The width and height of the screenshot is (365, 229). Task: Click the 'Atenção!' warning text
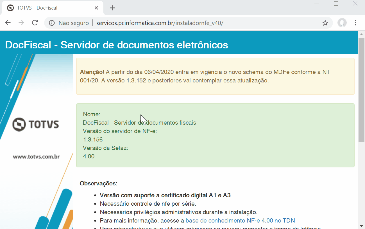click(92, 72)
